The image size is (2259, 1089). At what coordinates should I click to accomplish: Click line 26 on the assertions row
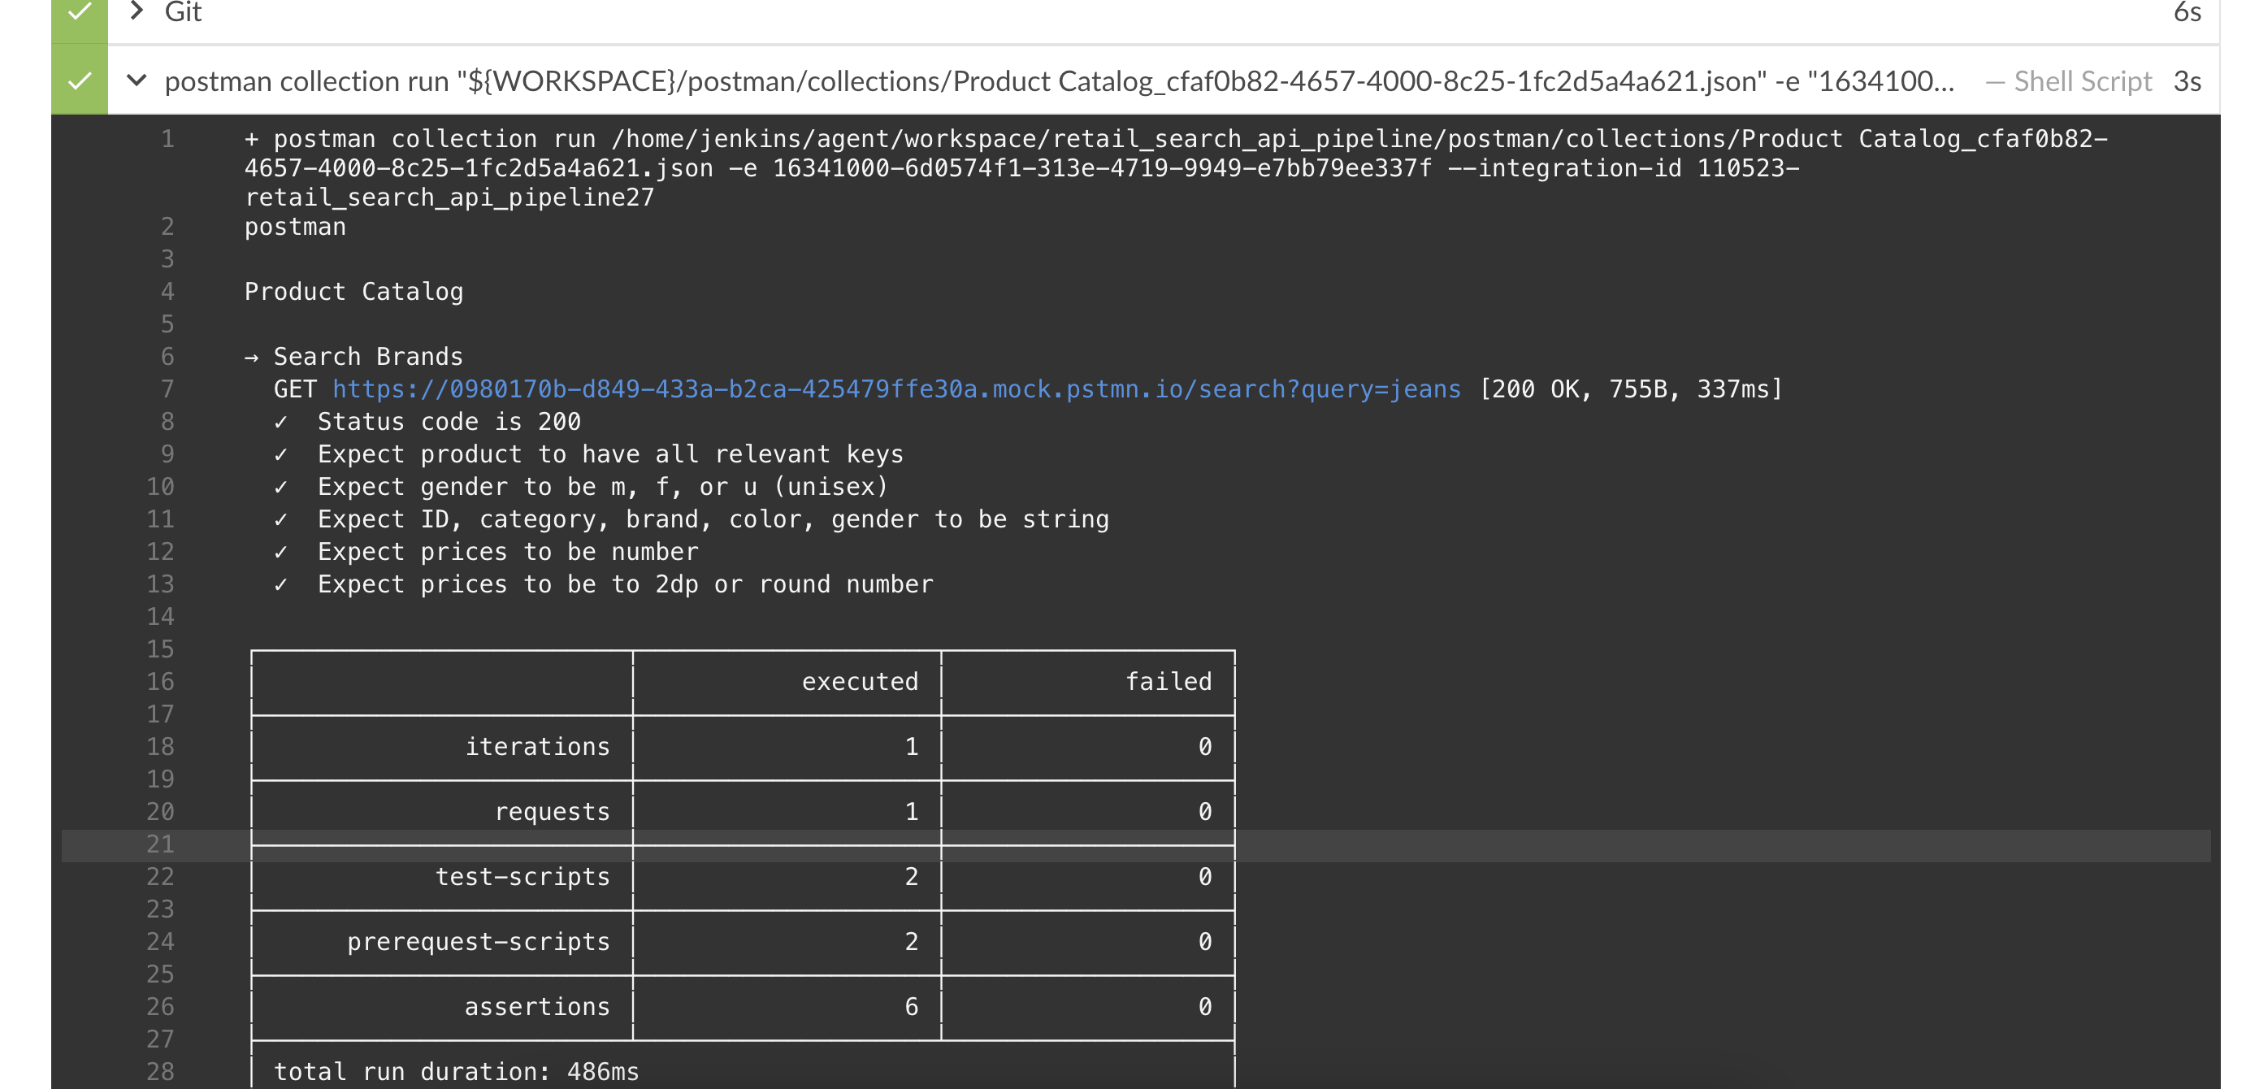click(160, 1007)
